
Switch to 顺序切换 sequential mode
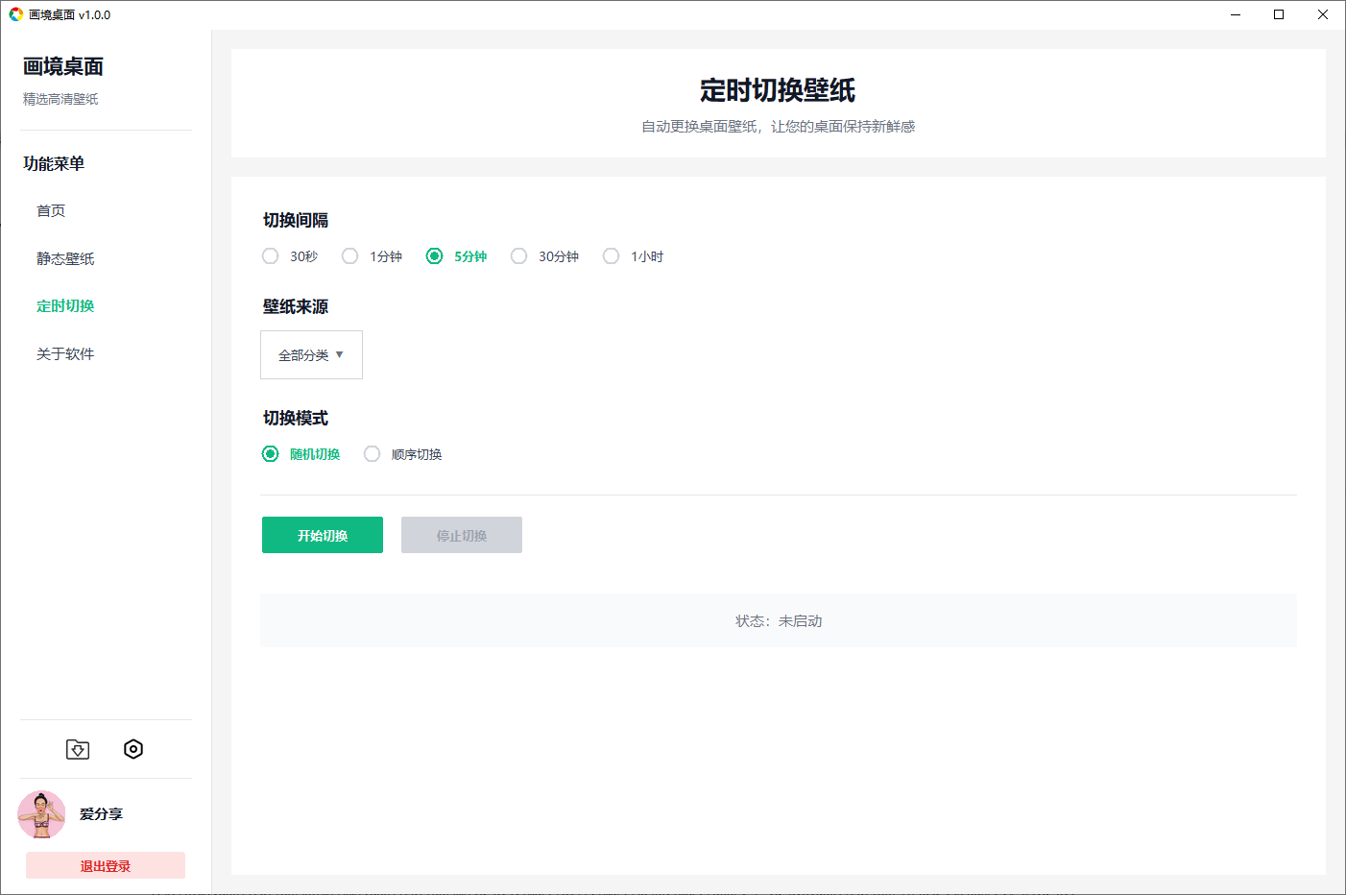(x=373, y=454)
